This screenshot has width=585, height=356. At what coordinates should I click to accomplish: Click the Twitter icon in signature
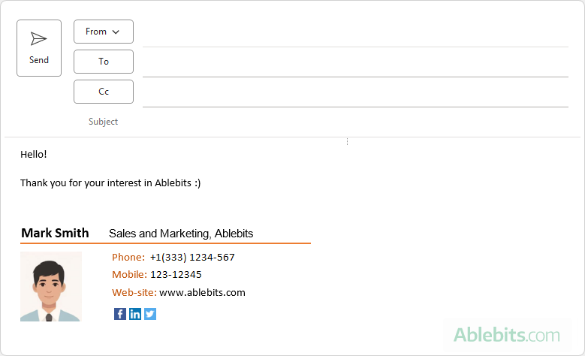coord(150,314)
